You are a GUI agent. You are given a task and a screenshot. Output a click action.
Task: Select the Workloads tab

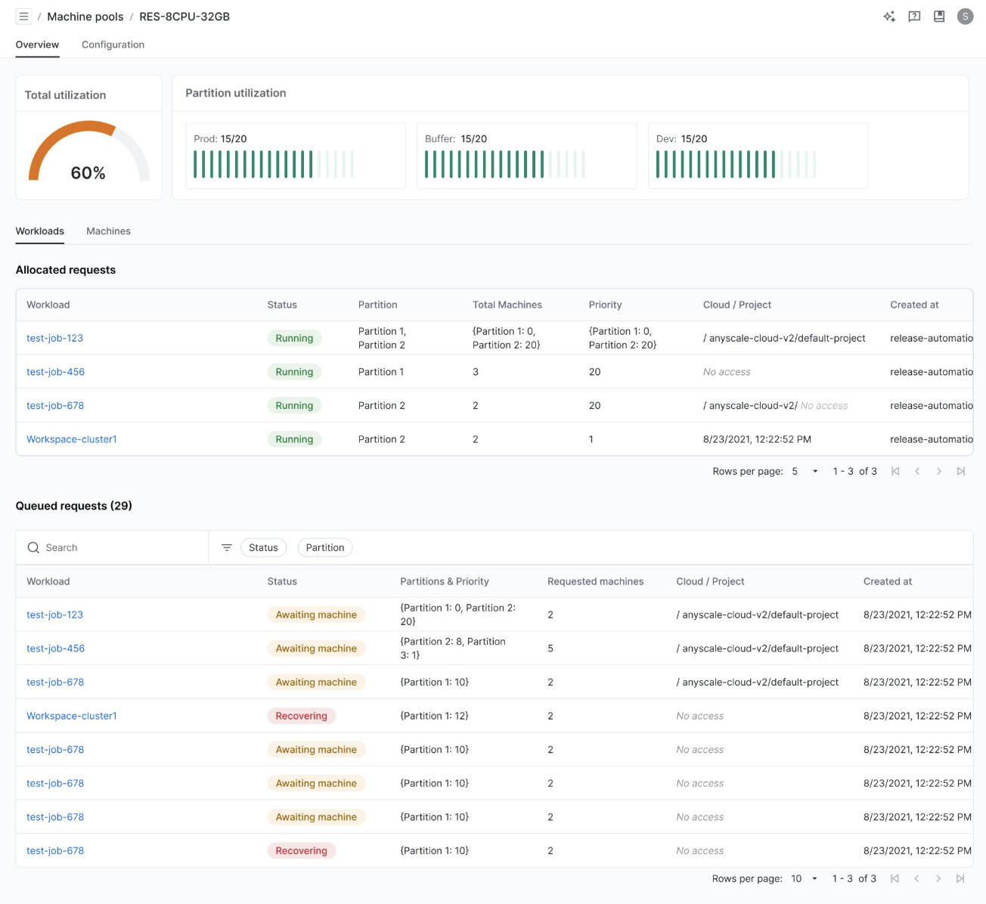tap(40, 231)
